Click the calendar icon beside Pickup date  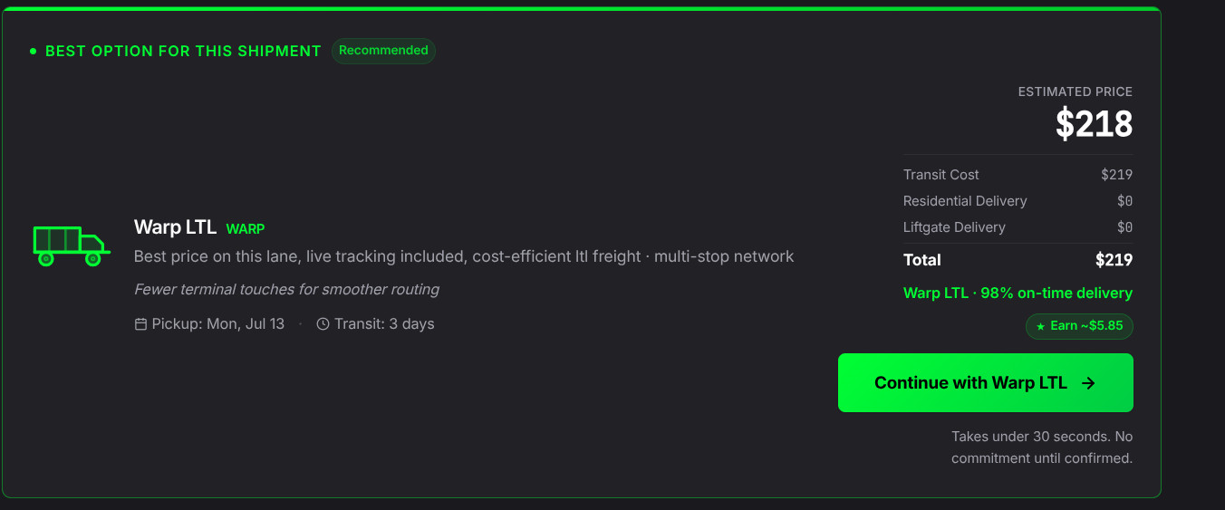click(x=140, y=324)
